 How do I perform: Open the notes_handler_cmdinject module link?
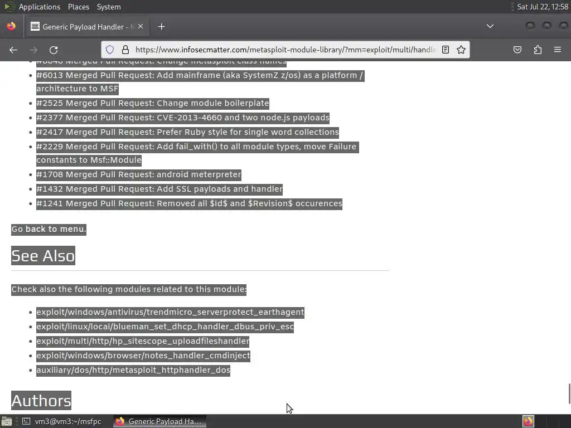(x=143, y=356)
